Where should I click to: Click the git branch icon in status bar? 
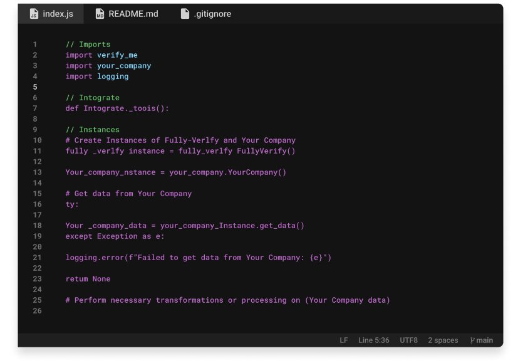pos(472,340)
